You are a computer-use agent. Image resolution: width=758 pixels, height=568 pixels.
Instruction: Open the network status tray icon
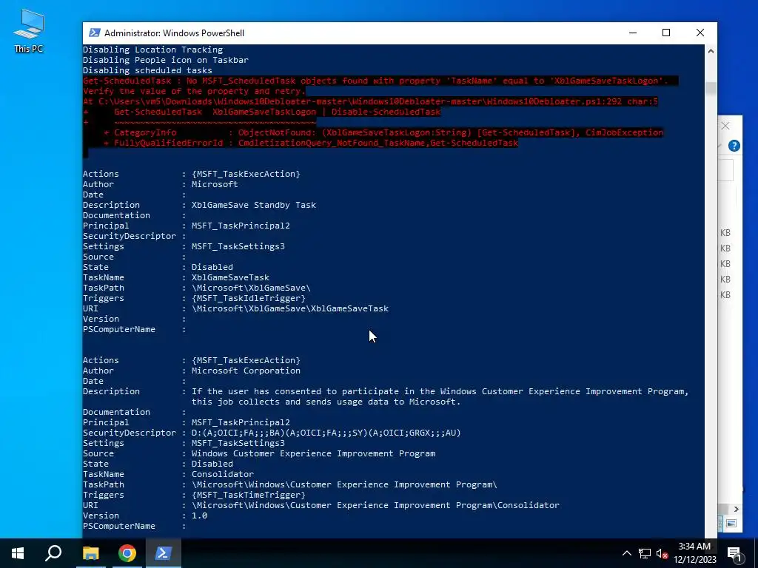pos(645,553)
